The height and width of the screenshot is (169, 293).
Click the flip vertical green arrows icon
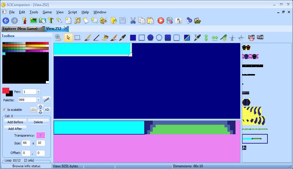tap(206, 38)
